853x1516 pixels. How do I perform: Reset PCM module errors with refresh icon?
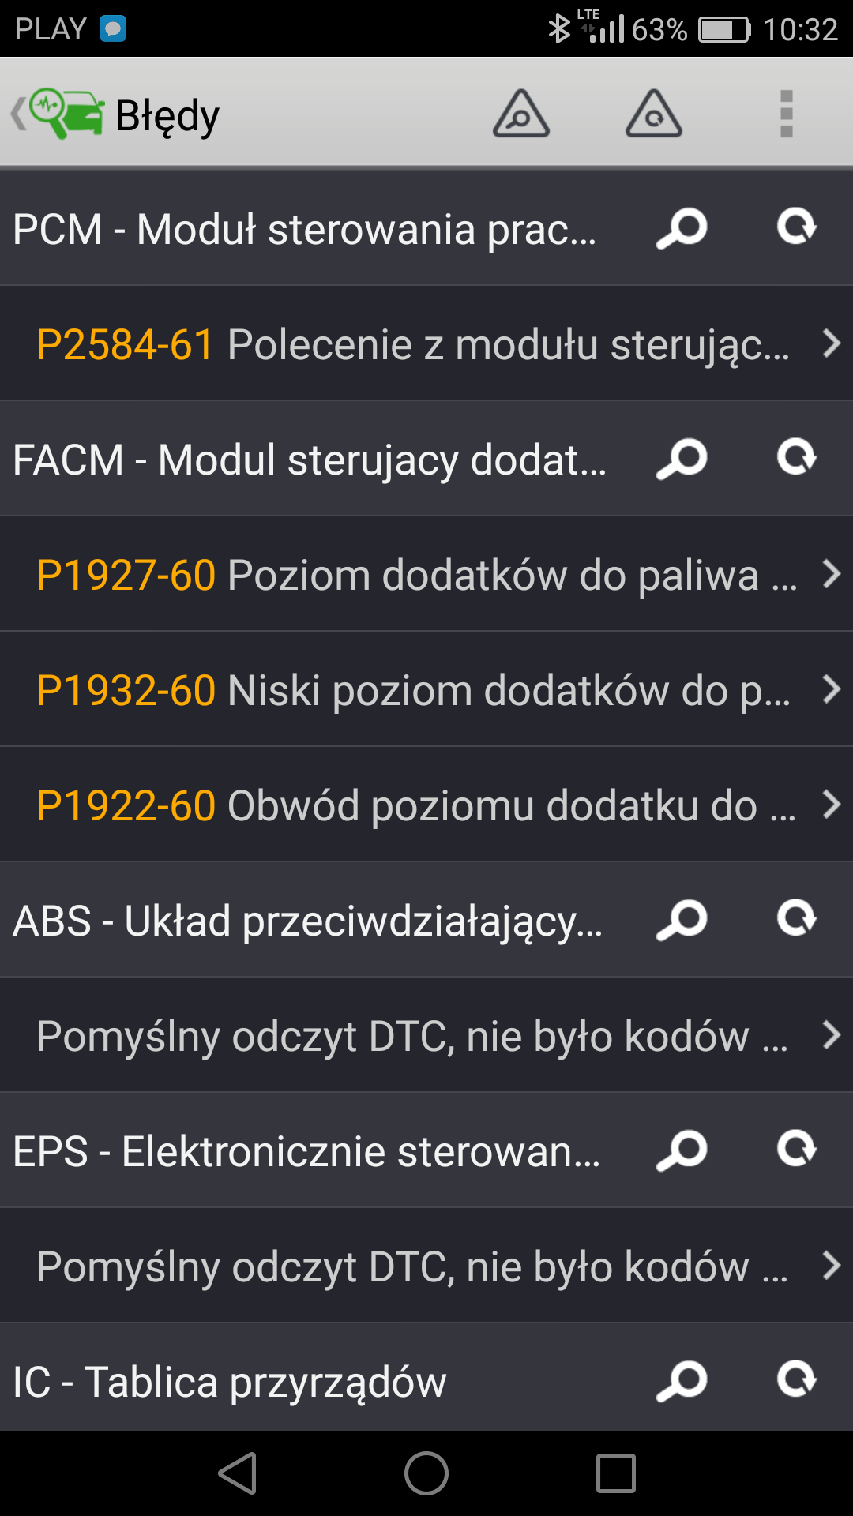[796, 227]
